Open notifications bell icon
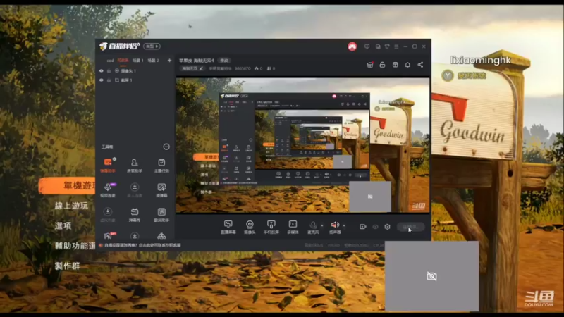 point(407,65)
